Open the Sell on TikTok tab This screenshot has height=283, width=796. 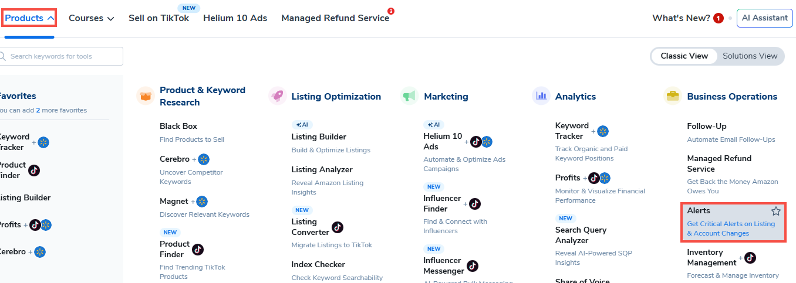coord(158,18)
